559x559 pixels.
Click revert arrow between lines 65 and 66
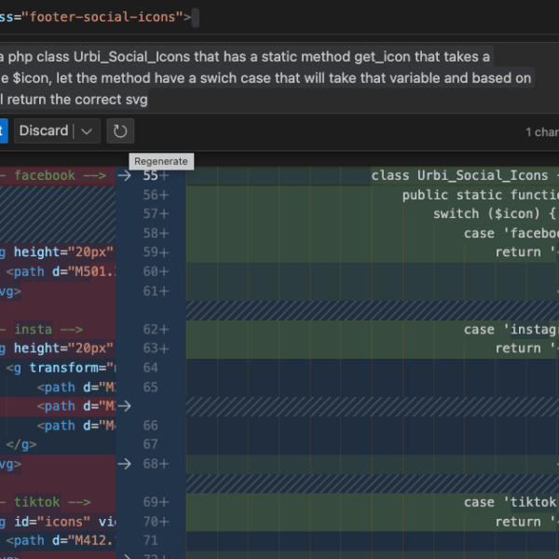click(x=125, y=406)
